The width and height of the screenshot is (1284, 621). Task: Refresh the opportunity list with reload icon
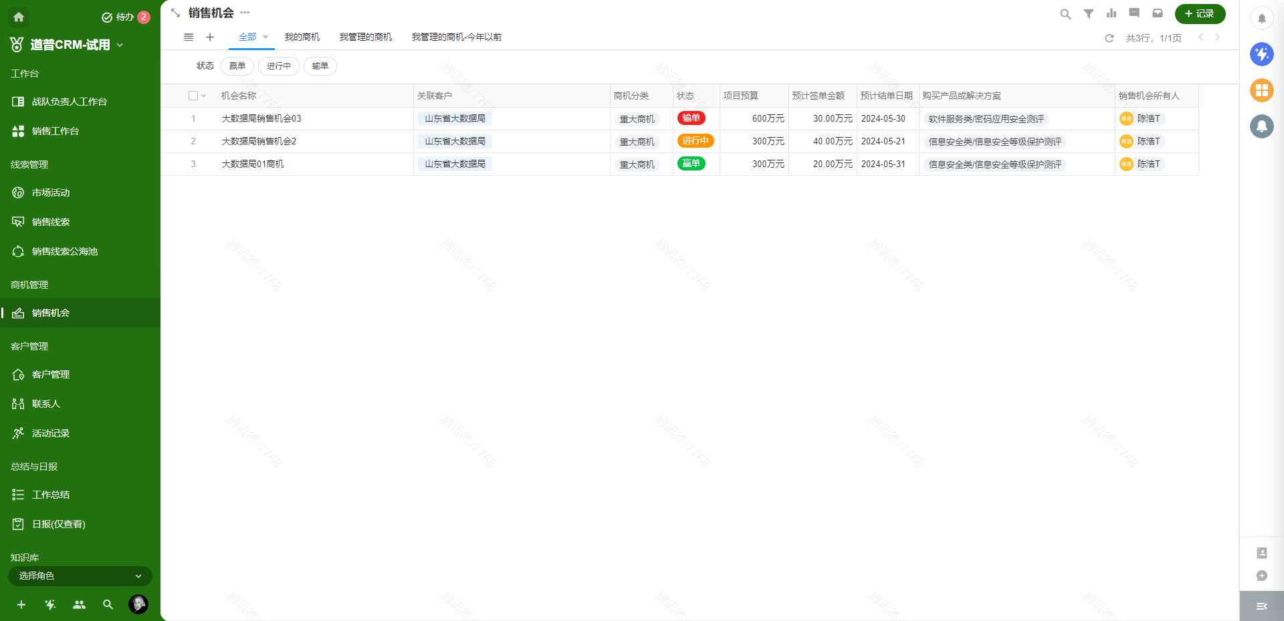(x=1109, y=38)
